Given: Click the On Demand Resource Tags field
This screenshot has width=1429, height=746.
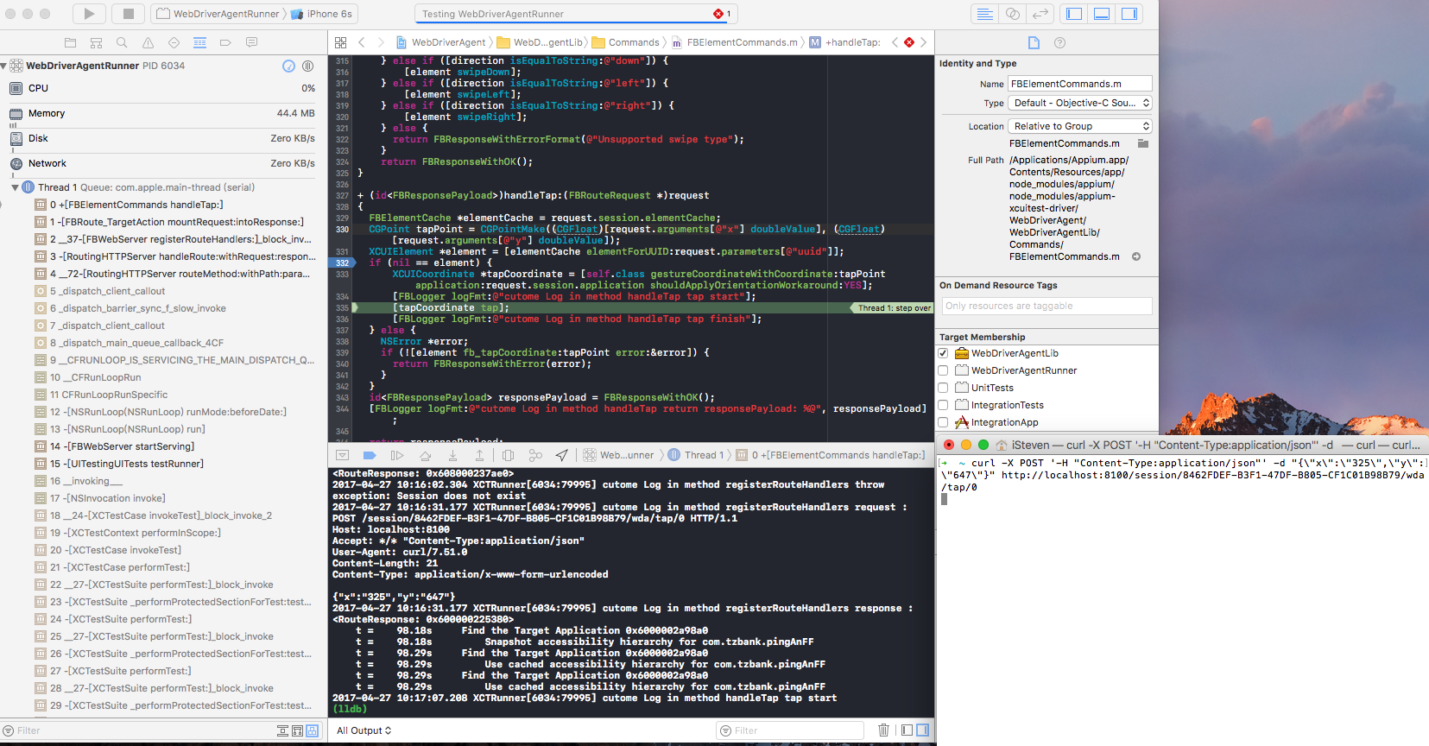Looking at the screenshot, I should [1047, 306].
